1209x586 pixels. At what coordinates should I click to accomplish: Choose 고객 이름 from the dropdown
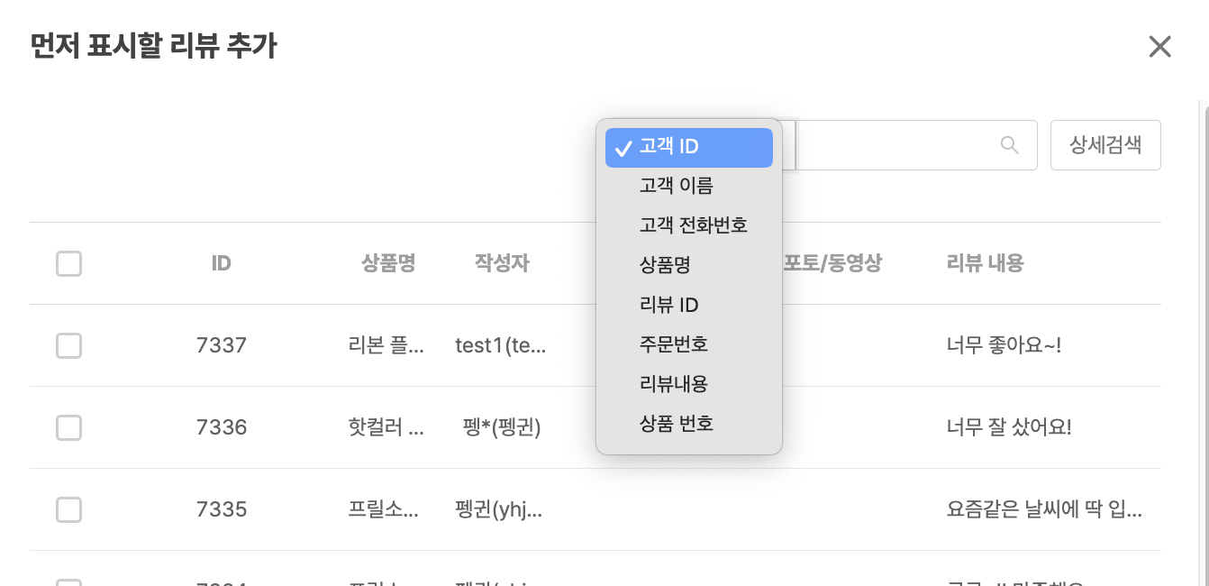(676, 187)
